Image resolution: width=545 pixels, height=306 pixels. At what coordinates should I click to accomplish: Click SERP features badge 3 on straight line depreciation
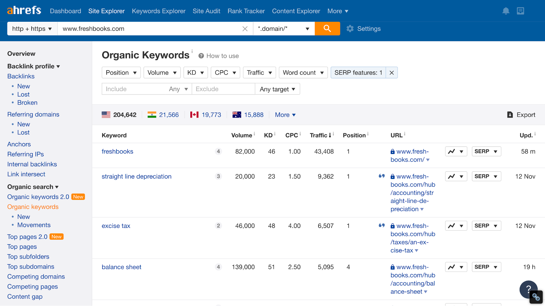pyautogui.click(x=218, y=176)
